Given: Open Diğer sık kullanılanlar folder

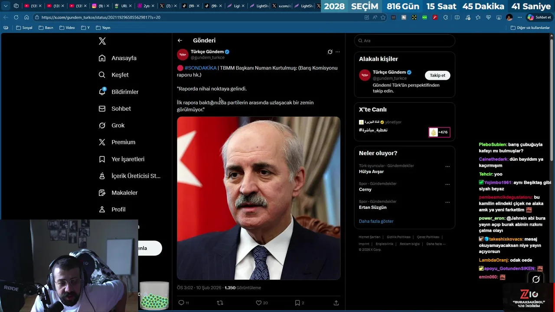Looking at the screenshot, I should click(530, 28).
